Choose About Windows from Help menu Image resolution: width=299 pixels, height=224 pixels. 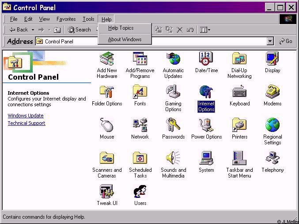125,39
